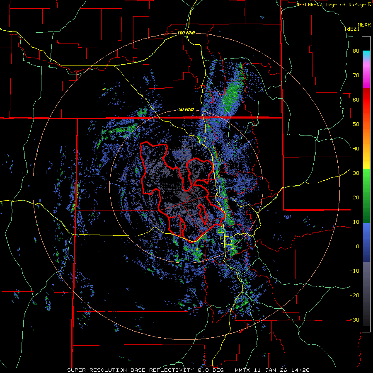Screen dimensions: 373x373
Task: Click the 20 dBZ scale value
Action: [x=356, y=197]
